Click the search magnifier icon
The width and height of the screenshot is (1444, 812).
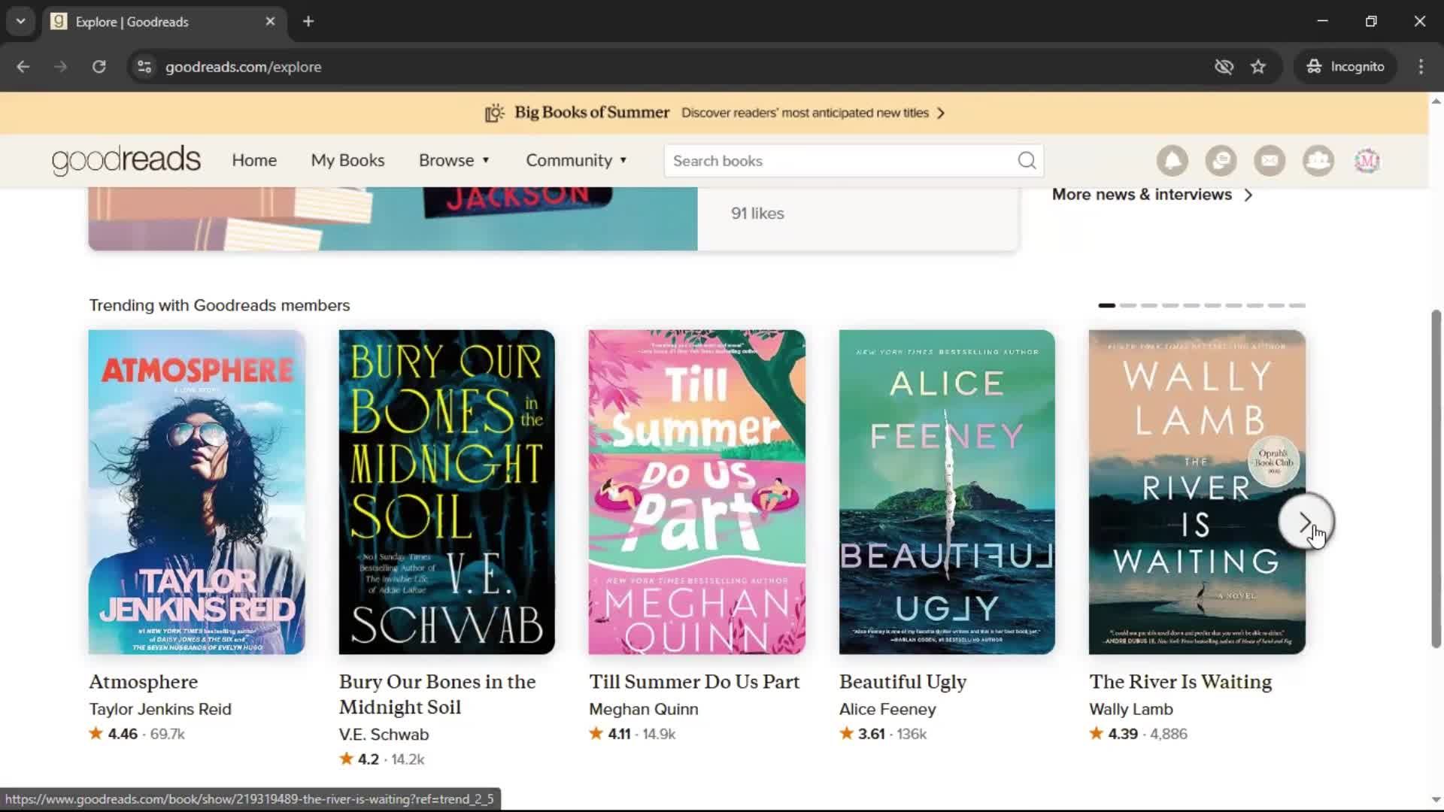tap(1027, 161)
